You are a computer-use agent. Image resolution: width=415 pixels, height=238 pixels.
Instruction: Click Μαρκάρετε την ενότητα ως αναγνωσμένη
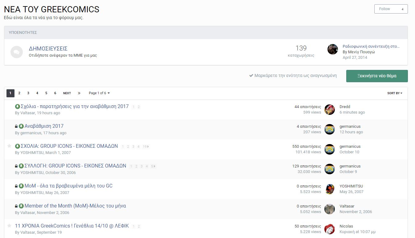click(x=293, y=75)
